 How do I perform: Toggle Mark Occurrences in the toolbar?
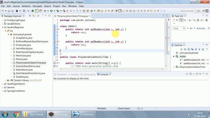coord(120,11)
